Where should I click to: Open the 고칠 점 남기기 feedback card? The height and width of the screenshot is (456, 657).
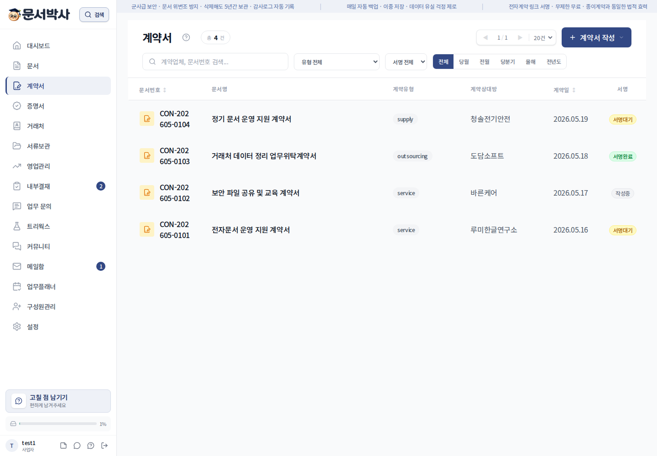point(58,401)
